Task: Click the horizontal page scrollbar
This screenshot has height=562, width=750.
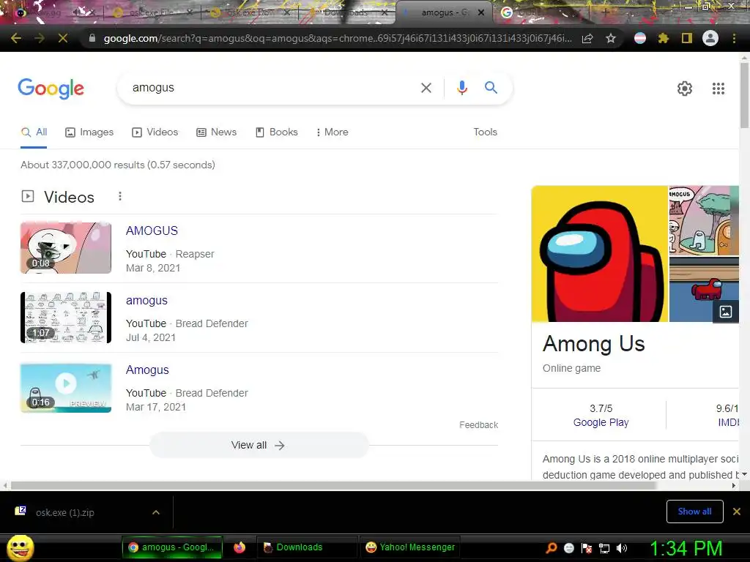Action: click(333, 486)
